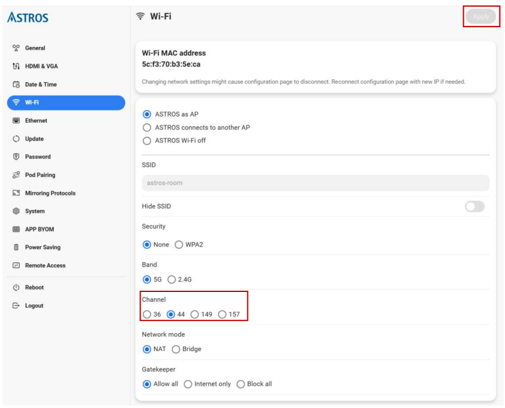The image size is (505, 408).
Task: Switch to the Ethernet page
Action: coord(36,120)
